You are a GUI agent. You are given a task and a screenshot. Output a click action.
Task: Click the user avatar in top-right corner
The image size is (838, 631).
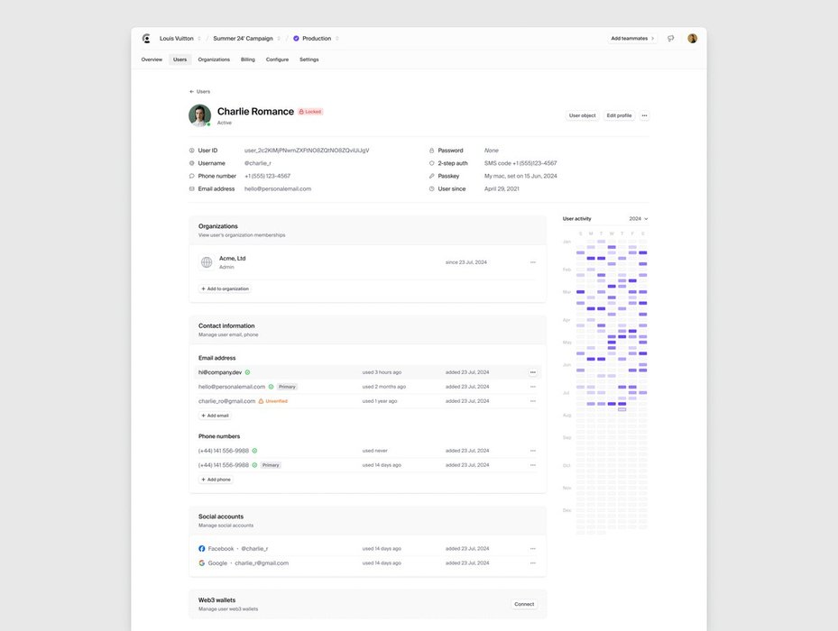[x=692, y=39]
